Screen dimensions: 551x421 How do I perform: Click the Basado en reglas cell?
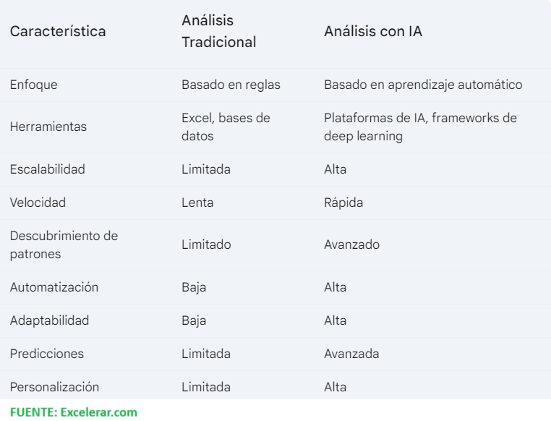coord(231,85)
